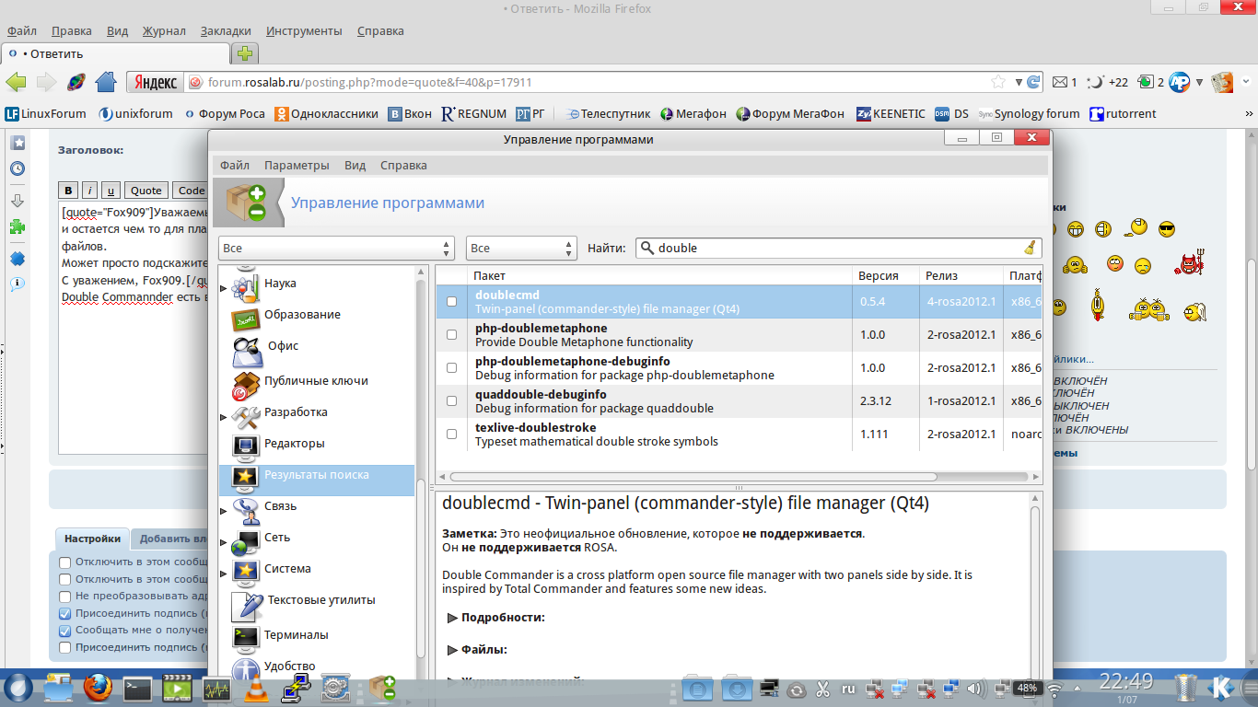This screenshot has height=707, width=1258.
Task: Click the Quote formatting button
Action: (x=146, y=191)
